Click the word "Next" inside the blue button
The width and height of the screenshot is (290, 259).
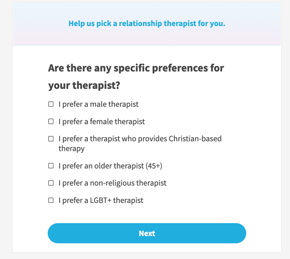[147, 233]
